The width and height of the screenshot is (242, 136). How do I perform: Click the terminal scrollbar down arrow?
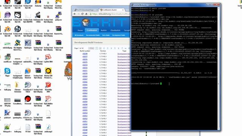(x=219, y=129)
